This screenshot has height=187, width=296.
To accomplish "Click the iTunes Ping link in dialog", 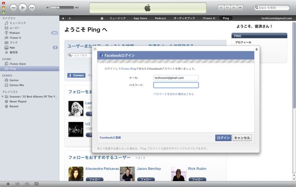I will click(x=129, y=69).
